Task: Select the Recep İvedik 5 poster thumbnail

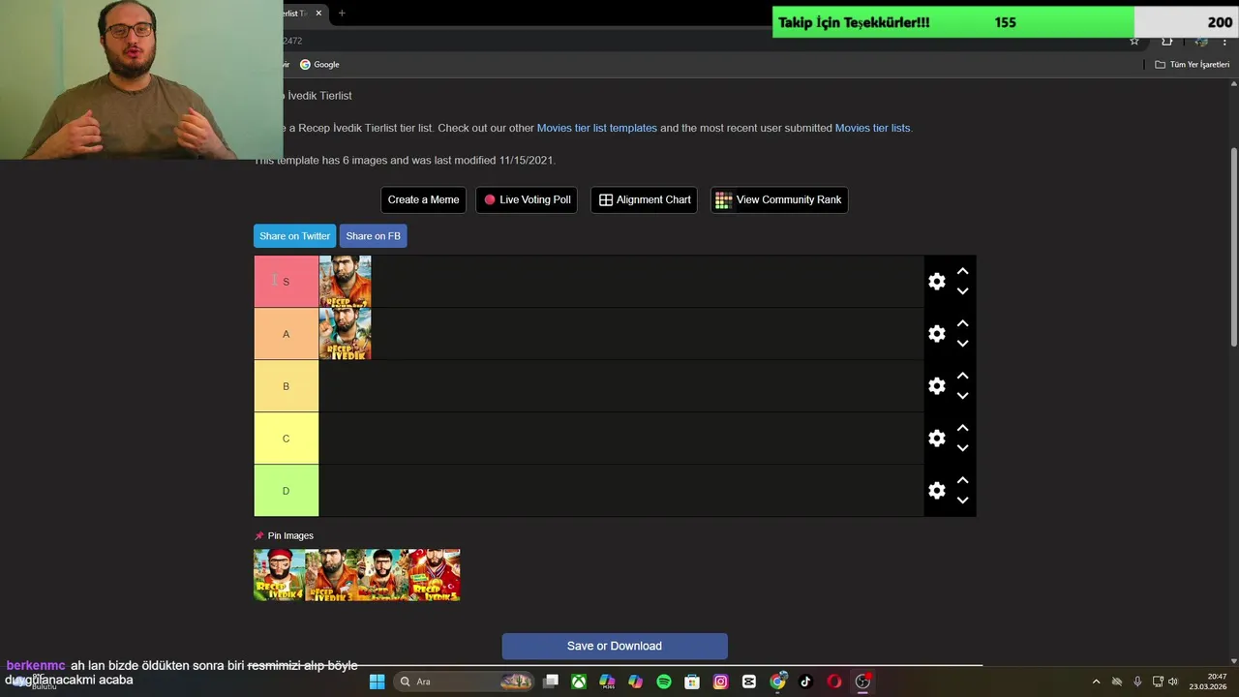Action: (x=435, y=575)
